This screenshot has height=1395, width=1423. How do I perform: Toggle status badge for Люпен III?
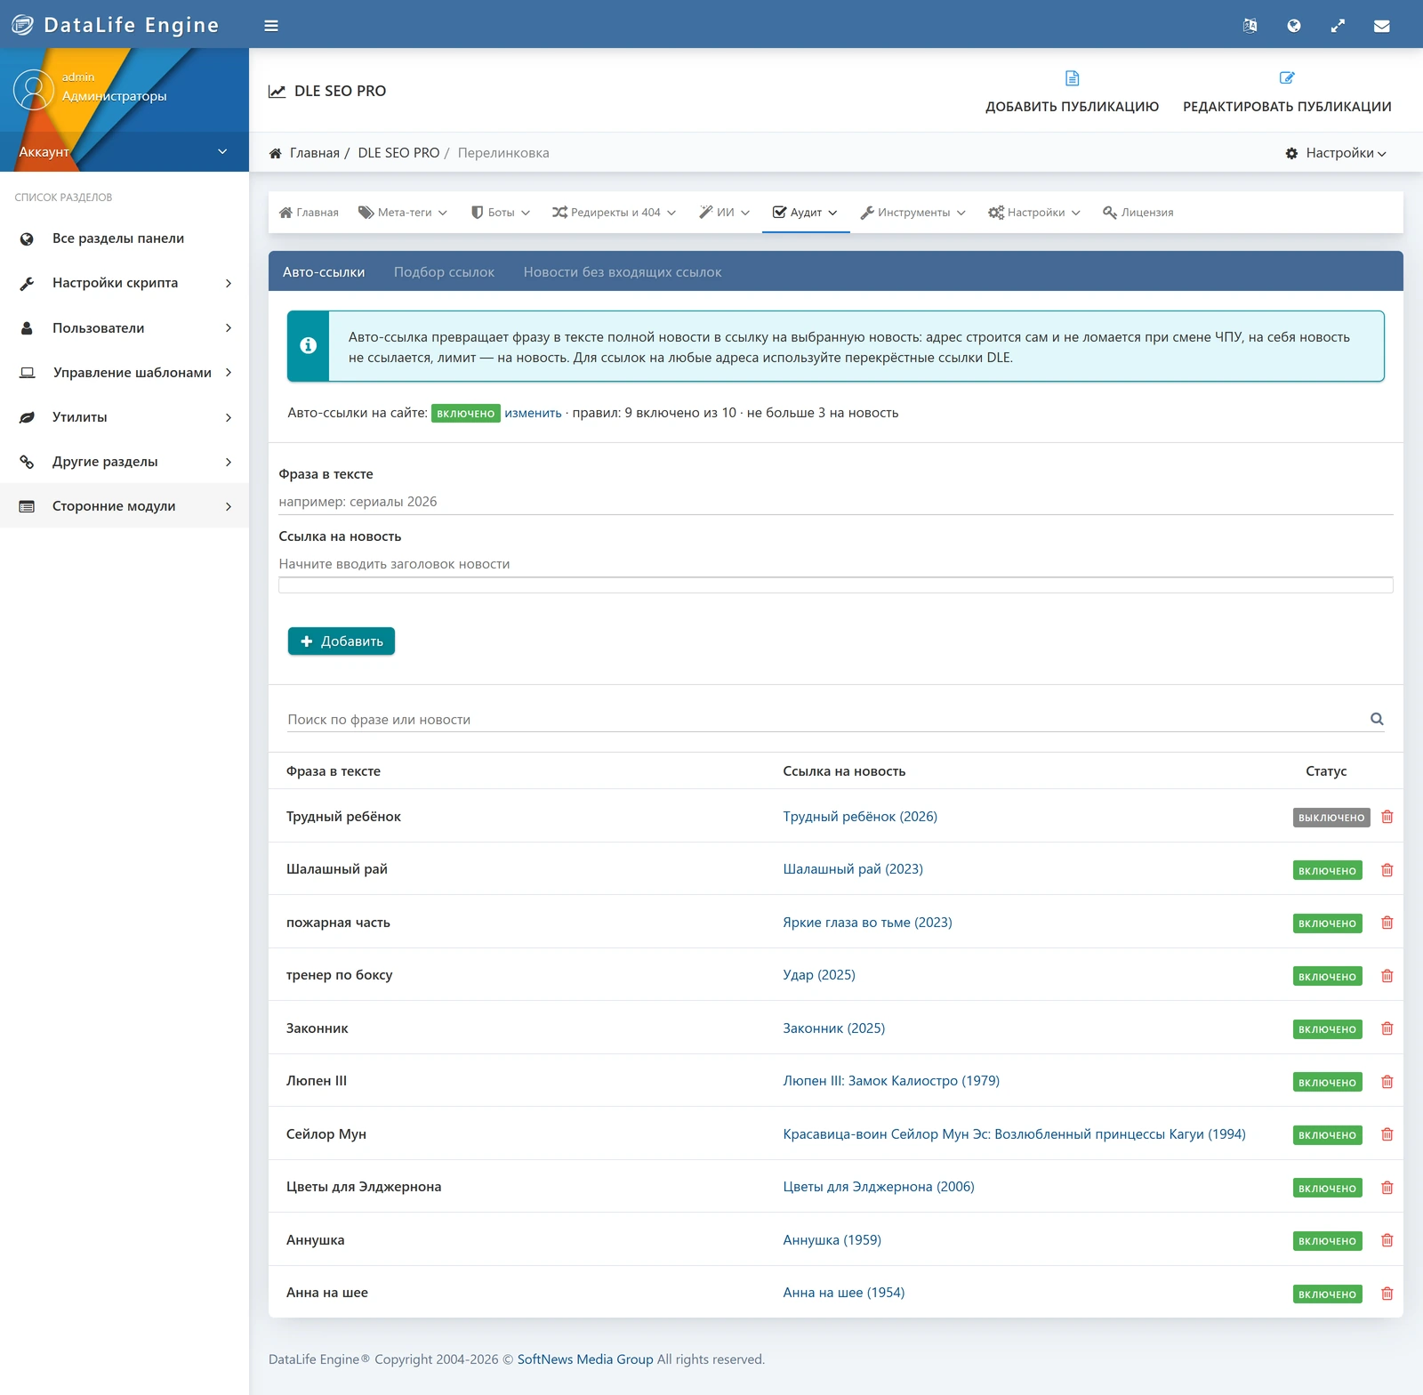[1327, 1083]
